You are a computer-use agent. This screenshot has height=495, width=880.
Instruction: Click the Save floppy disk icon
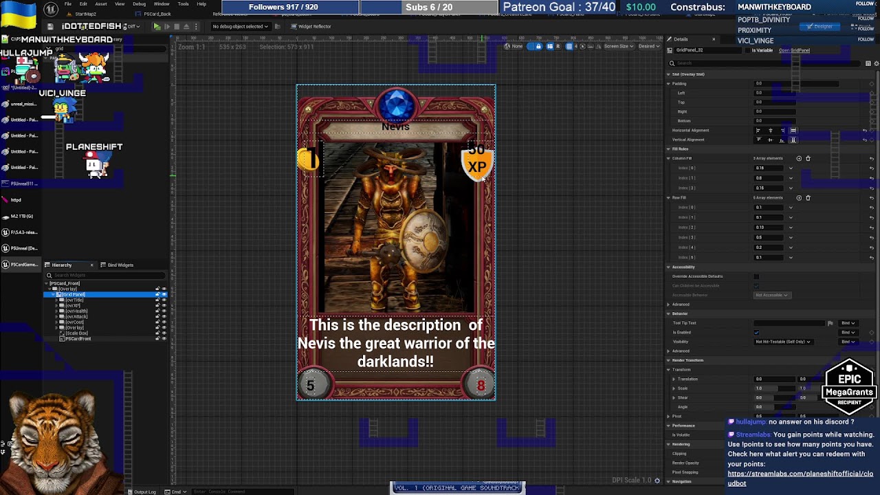[x=50, y=26]
